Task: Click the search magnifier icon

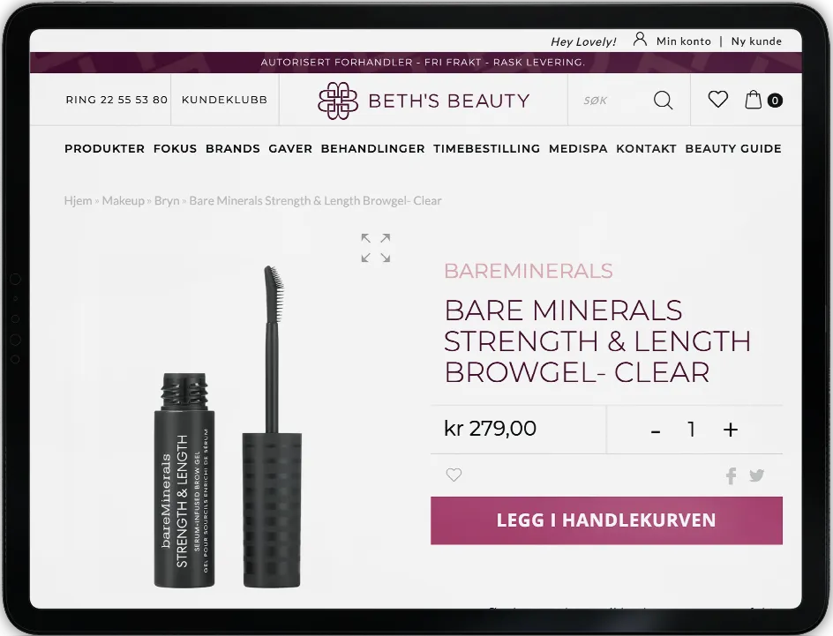Action: [663, 100]
